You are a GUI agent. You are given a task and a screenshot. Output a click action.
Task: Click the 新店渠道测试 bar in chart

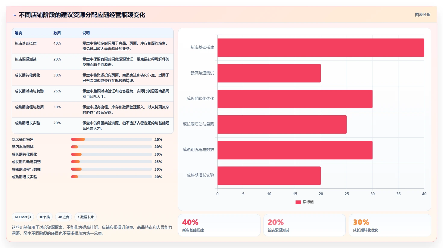269,73
